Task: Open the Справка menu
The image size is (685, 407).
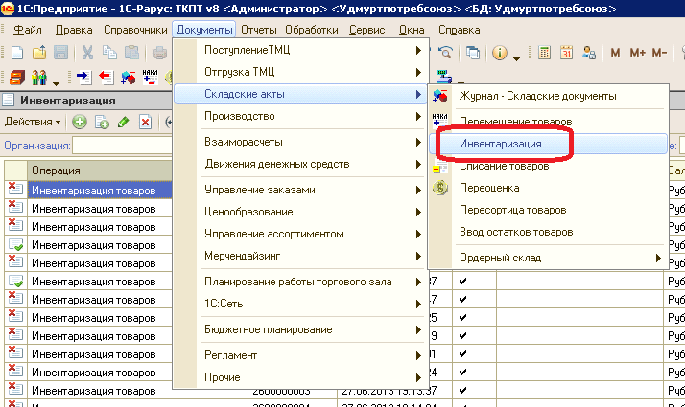Action: point(460,30)
